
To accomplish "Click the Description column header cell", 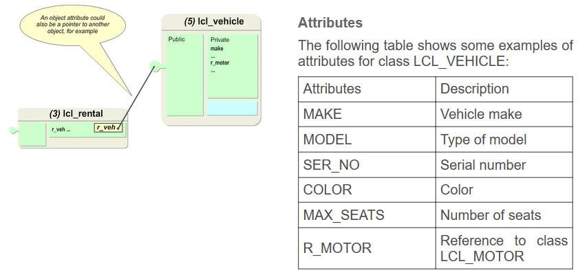I will point(504,89).
